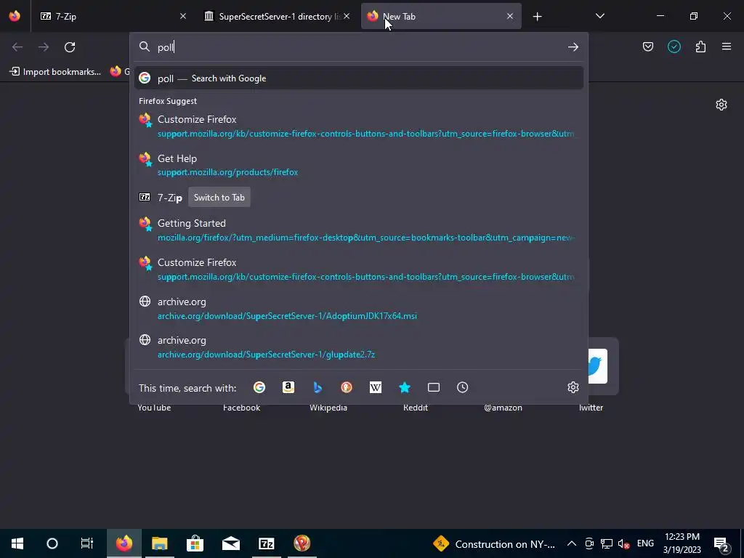Open clock showing 12:23 PM
Screen dimensions: 744x558
682,543
